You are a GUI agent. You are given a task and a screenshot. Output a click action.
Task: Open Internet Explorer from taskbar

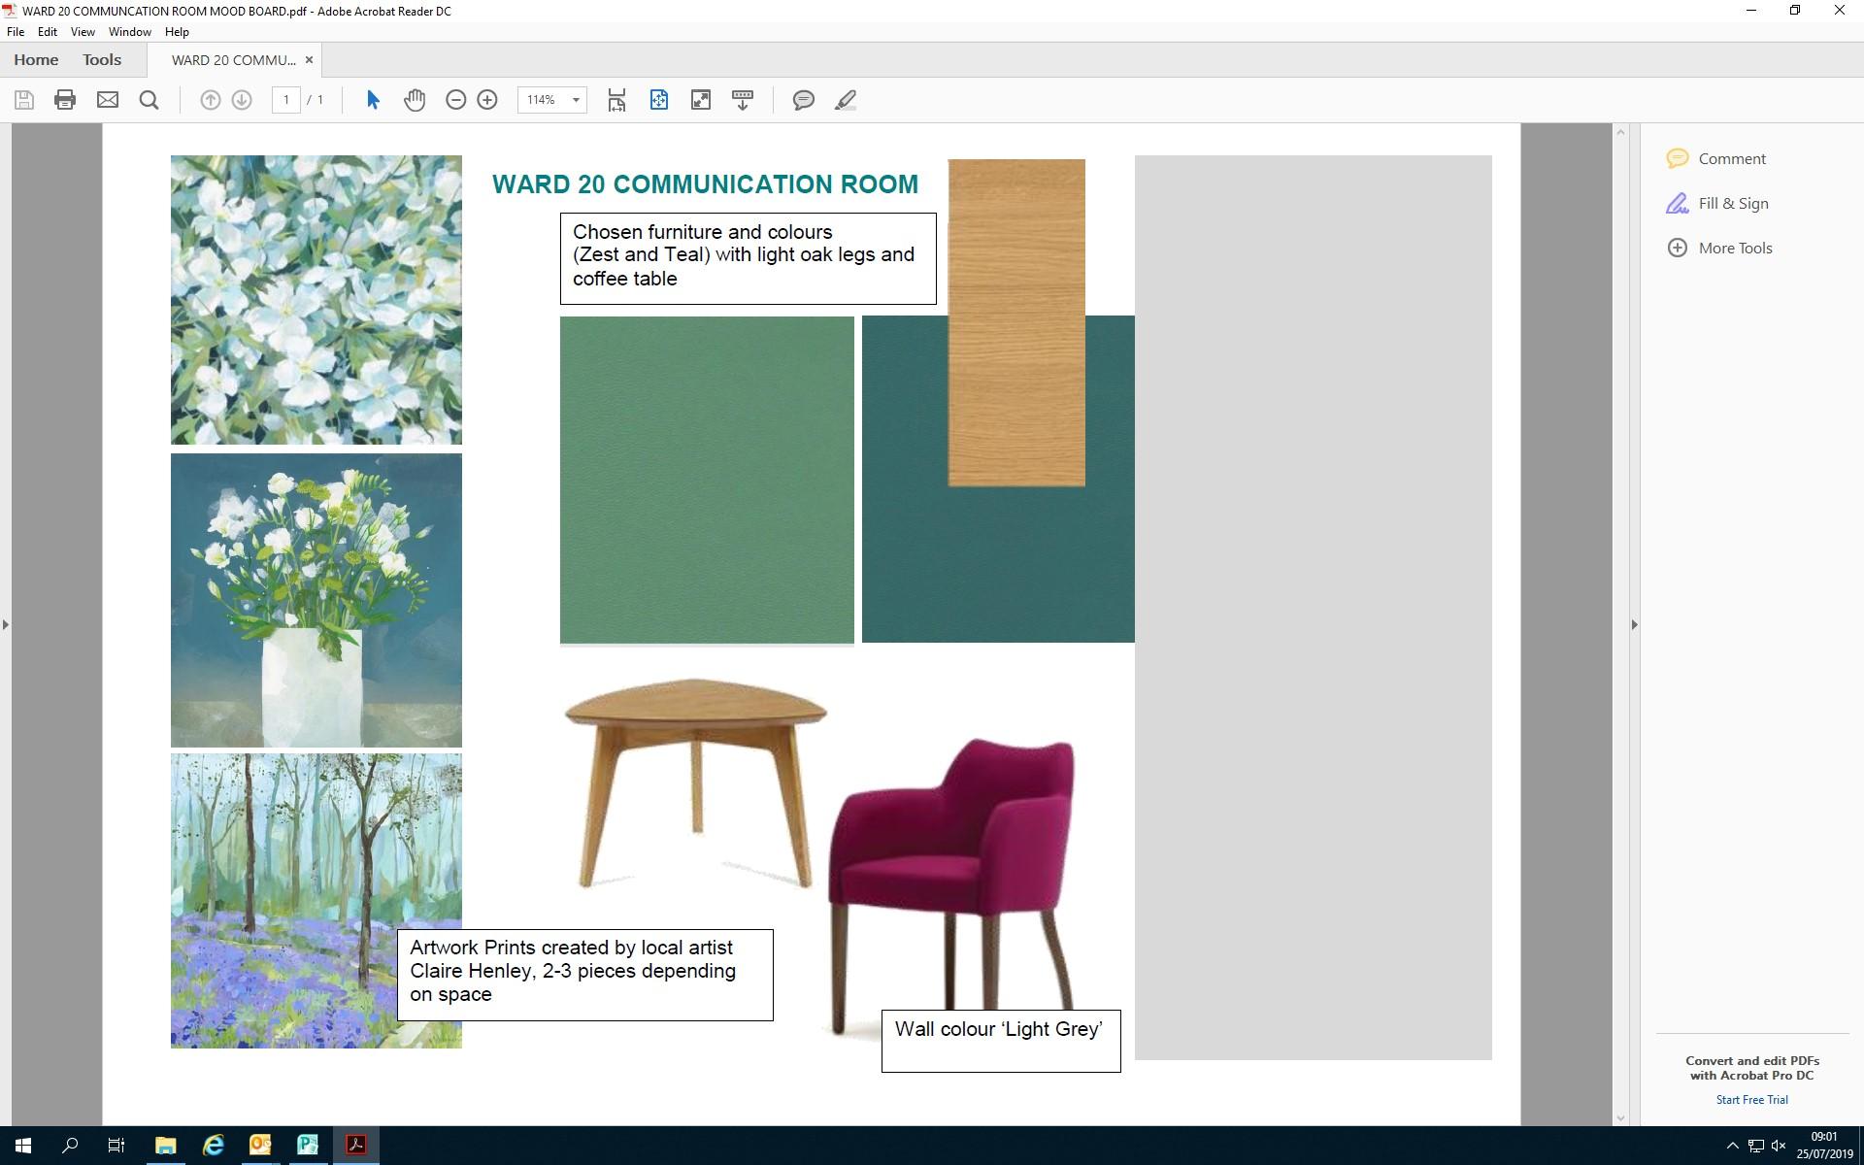[x=213, y=1146]
